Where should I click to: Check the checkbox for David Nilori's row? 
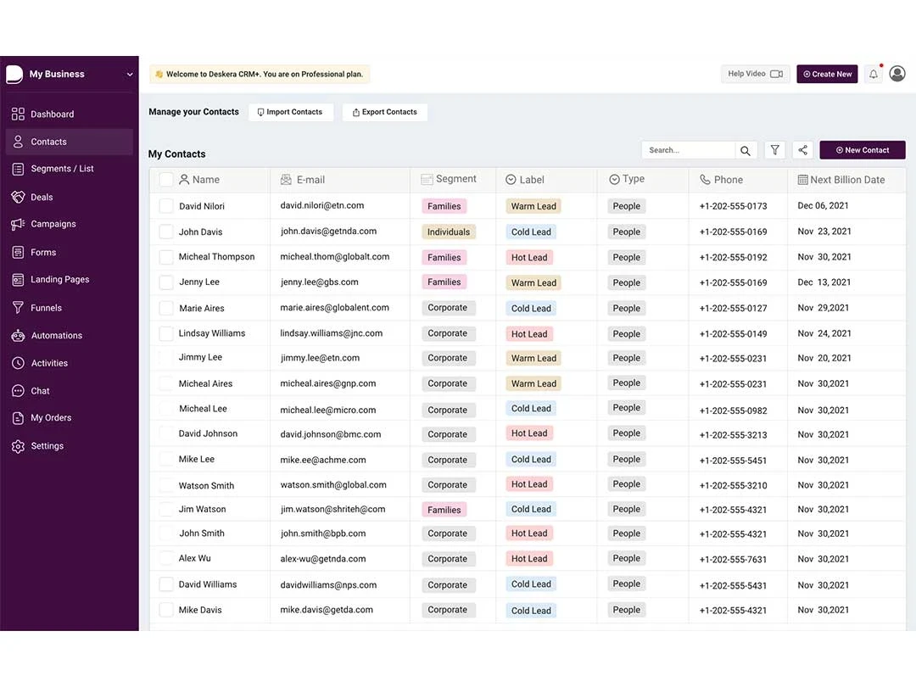point(165,205)
